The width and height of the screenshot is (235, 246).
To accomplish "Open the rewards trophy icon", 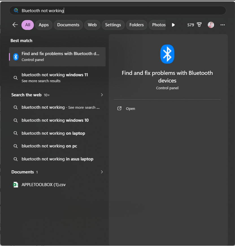I will point(199,25).
